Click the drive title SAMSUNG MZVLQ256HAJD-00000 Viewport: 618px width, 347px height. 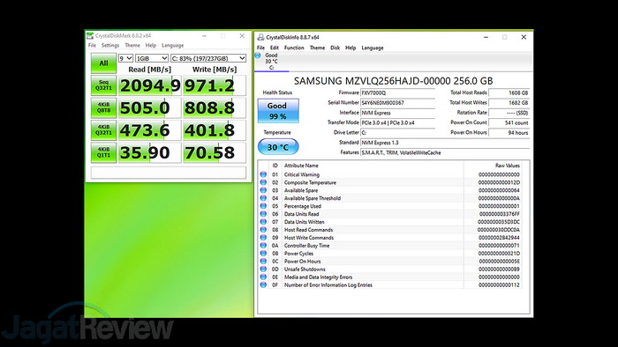tap(393, 81)
